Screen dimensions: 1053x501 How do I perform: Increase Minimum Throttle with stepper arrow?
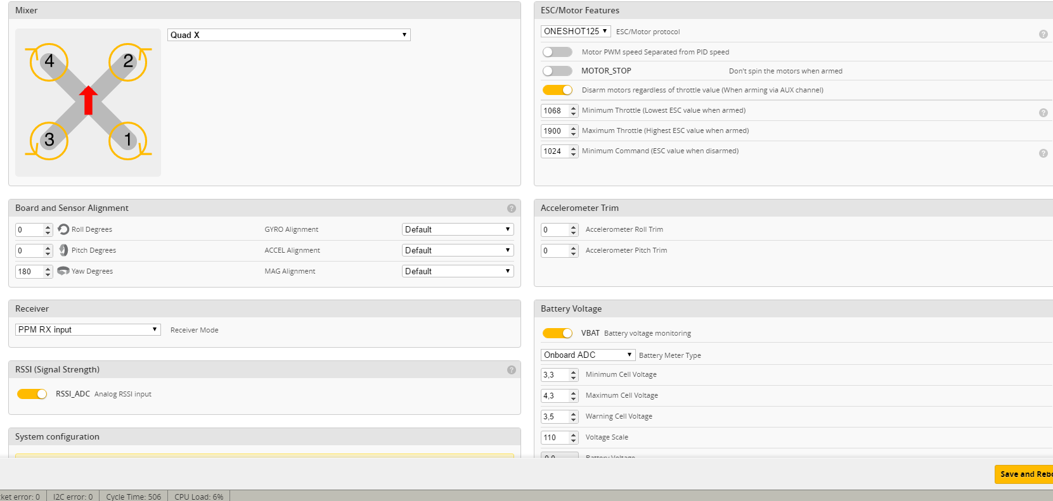(574, 108)
